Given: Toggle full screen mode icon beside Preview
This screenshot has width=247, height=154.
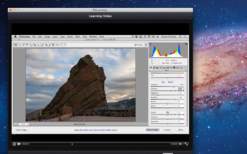Looking at the screenshot, I should tap(146, 45).
